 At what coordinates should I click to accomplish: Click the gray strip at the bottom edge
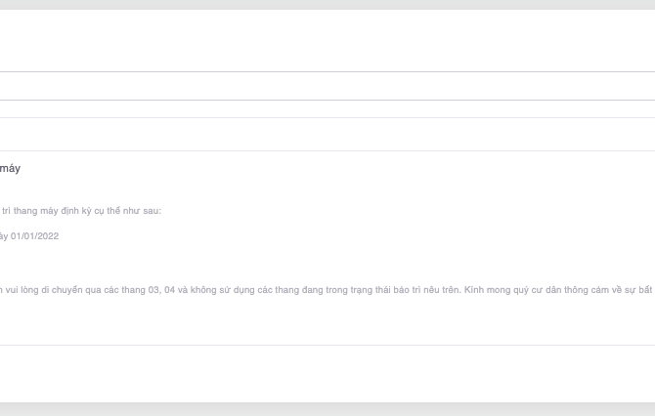point(327,409)
